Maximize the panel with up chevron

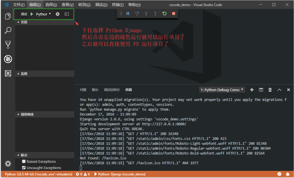point(279,90)
